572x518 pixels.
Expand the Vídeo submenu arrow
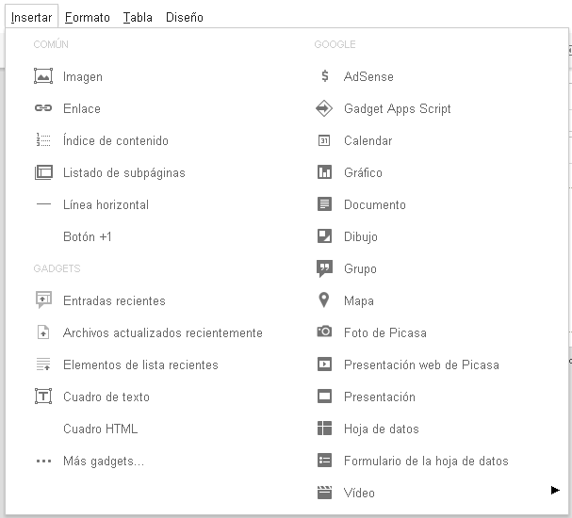click(555, 490)
